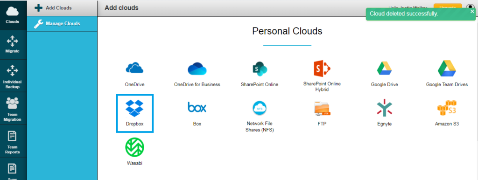Viewport: 478px width, 180px height.
Task: Pick the SharePoint Online icon
Action: click(x=260, y=69)
